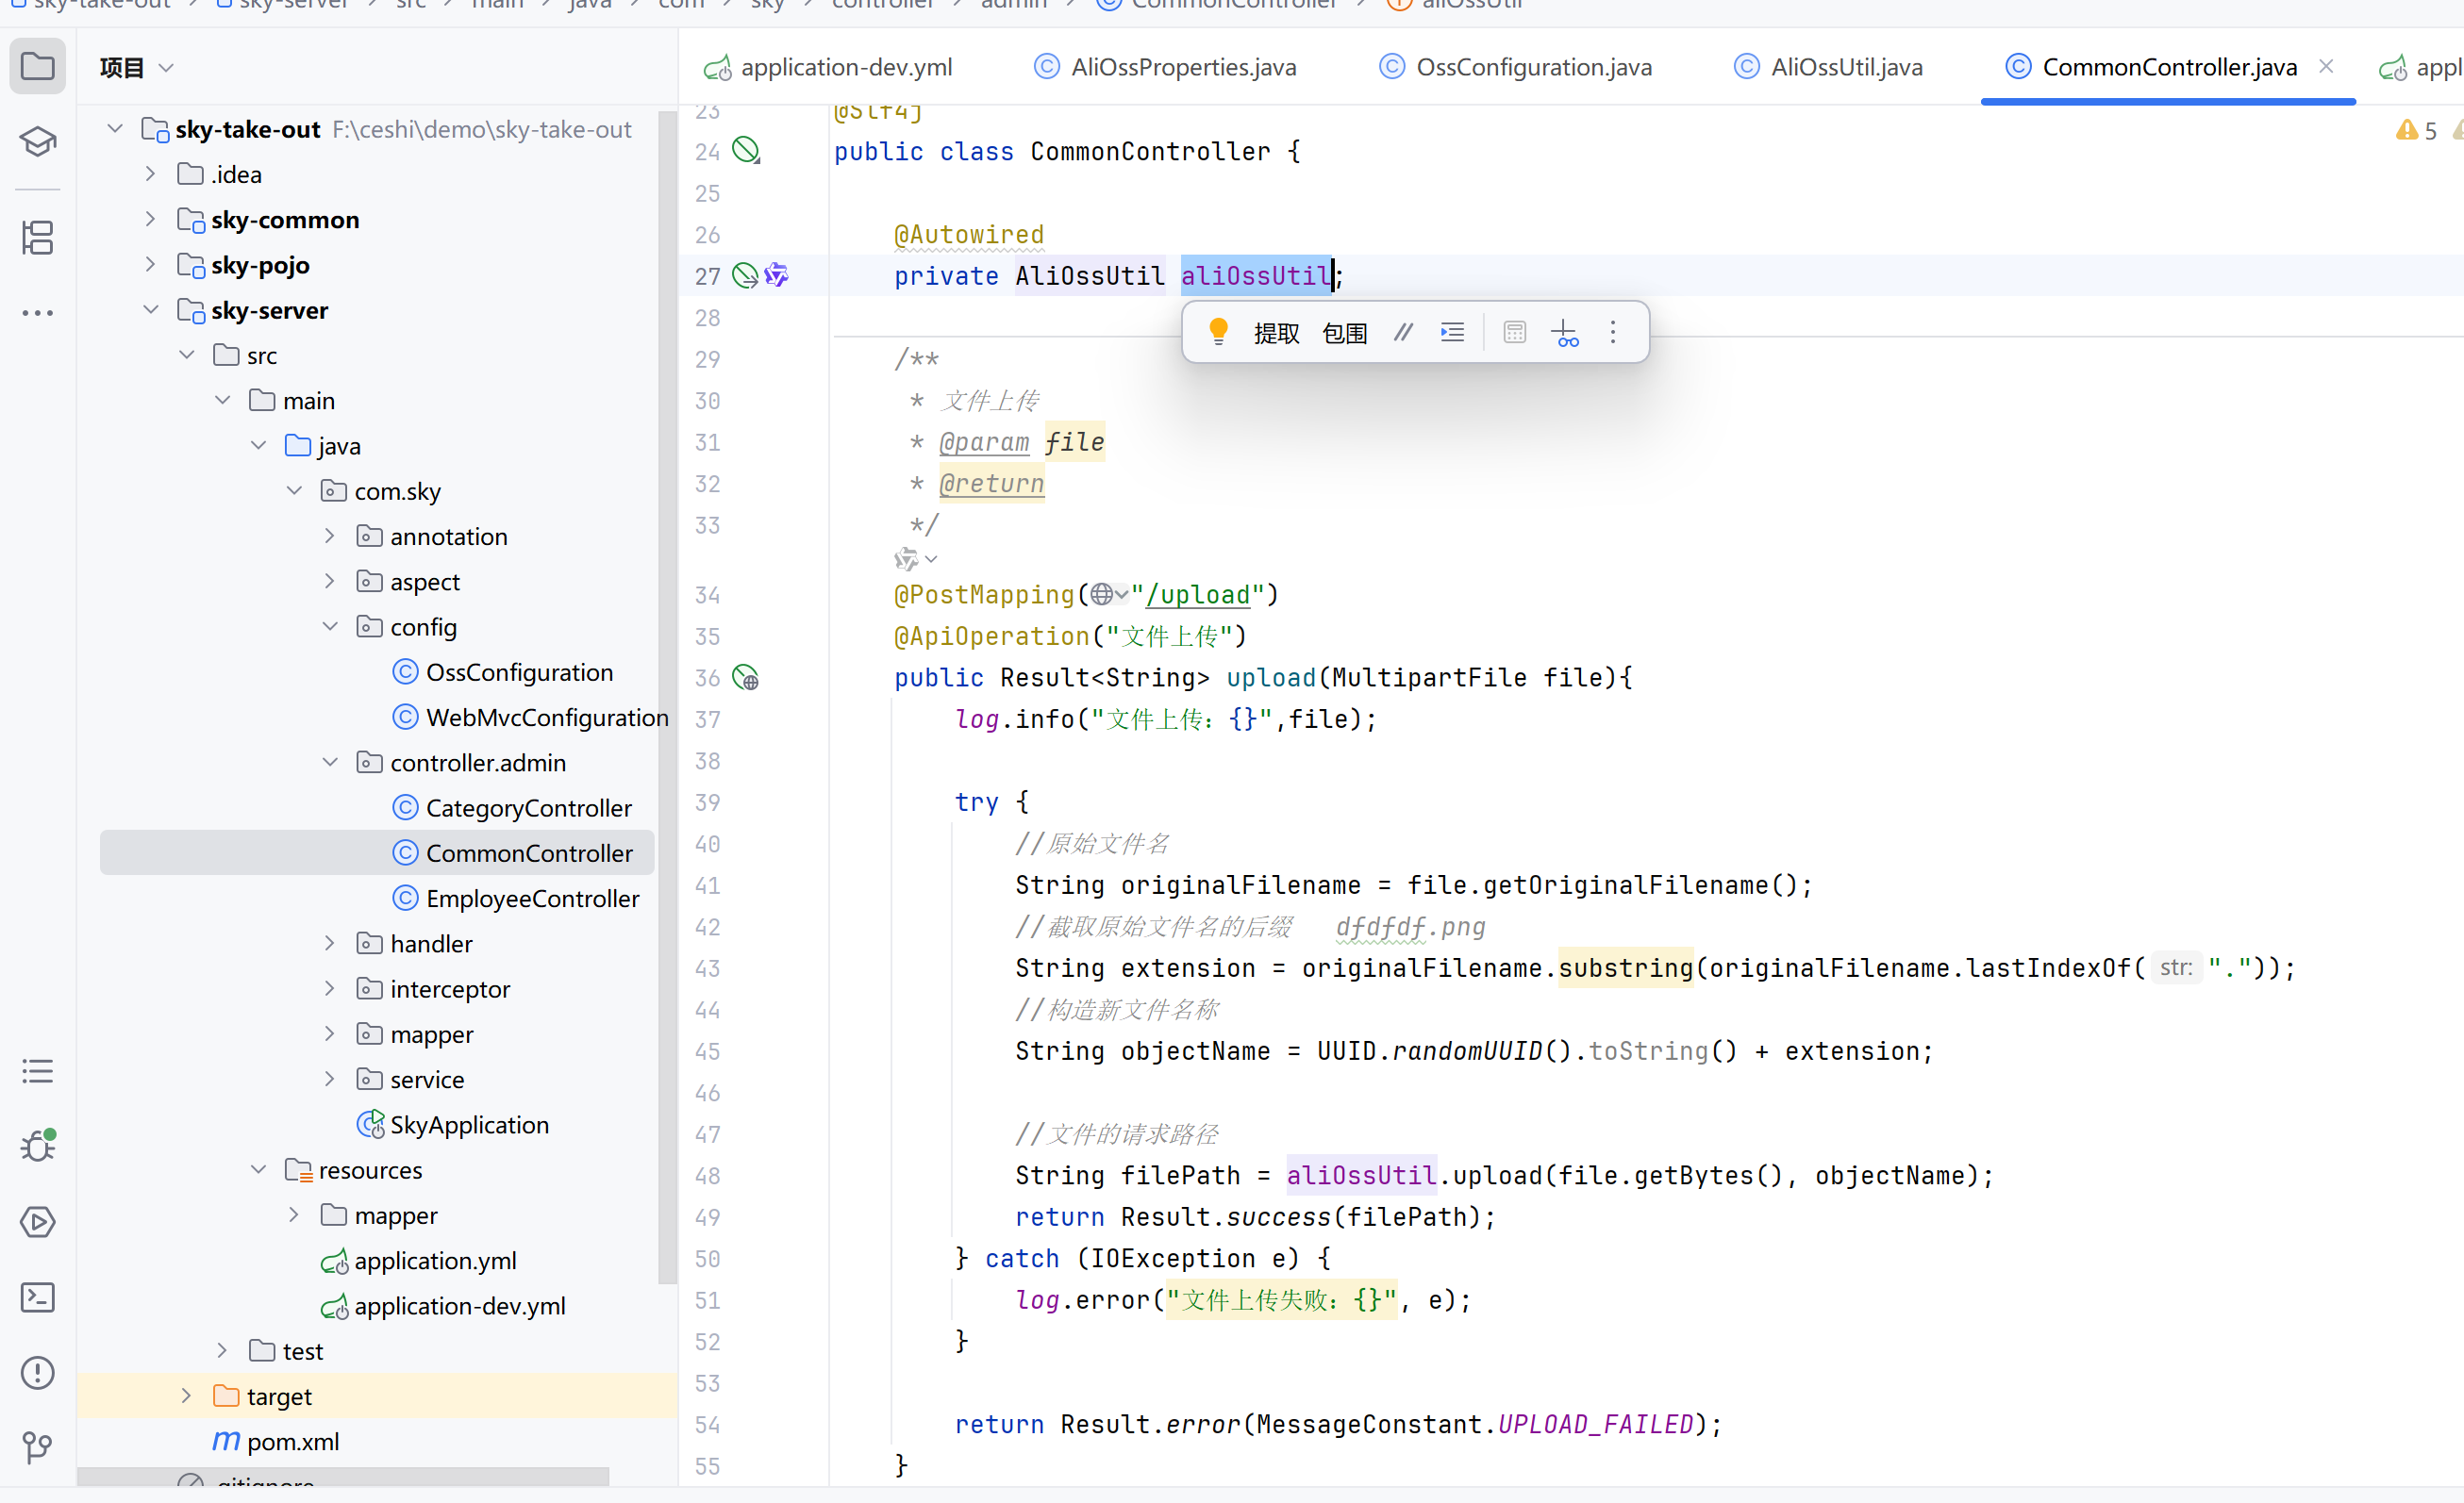Switch to AliOssProperties.java tab
Viewport: 2464px width, 1503px height.
[x=1164, y=67]
